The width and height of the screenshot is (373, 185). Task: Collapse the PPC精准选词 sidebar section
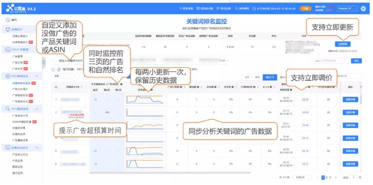pyautogui.click(x=37, y=109)
